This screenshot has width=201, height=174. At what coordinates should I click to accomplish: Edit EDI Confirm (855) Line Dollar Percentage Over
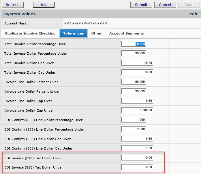click(134, 120)
